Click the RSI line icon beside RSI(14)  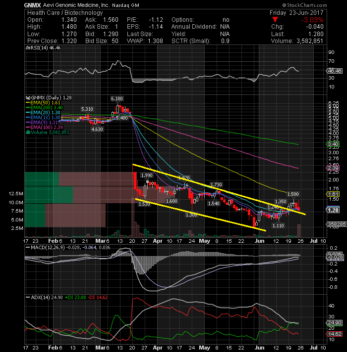click(x=28, y=48)
